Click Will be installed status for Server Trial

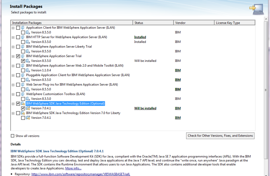click(x=145, y=61)
